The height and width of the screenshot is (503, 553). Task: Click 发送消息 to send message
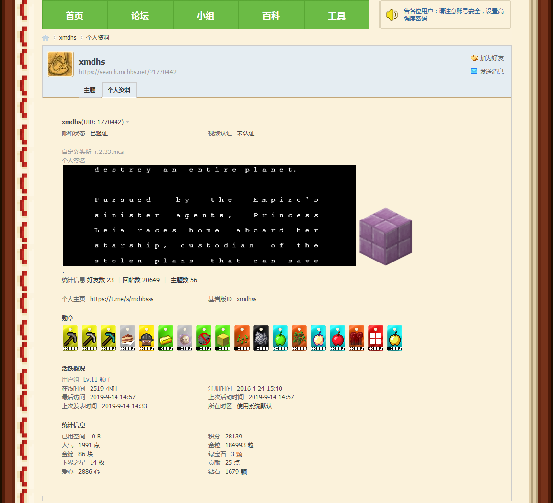click(491, 71)
